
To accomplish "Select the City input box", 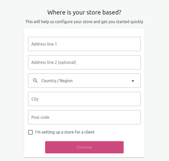I will pos(84,99).
